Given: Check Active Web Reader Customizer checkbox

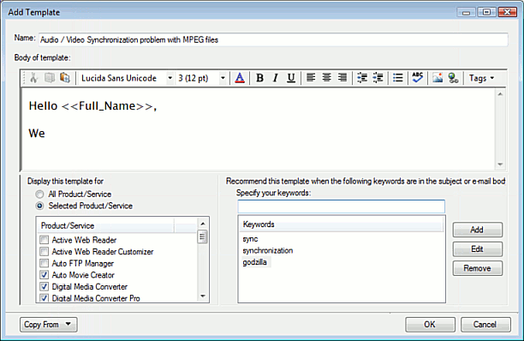Looking at the screenshot, I should click(45, 251).
